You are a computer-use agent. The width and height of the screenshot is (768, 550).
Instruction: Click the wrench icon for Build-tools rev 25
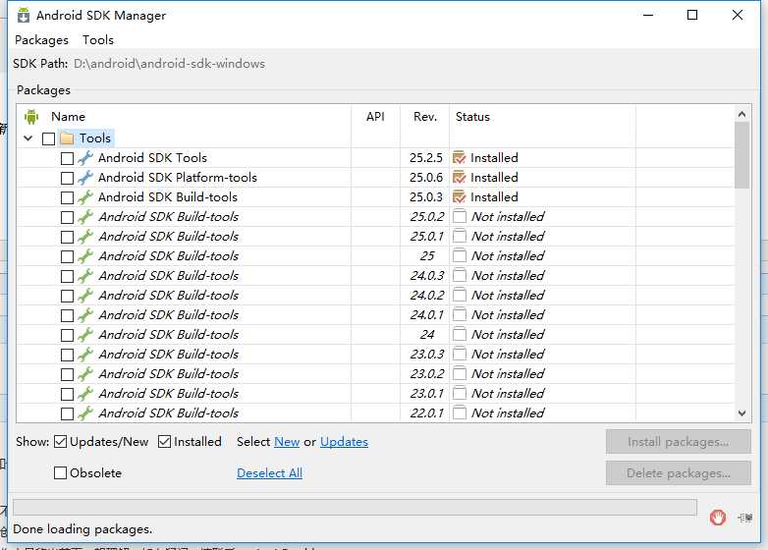point(85,255)
